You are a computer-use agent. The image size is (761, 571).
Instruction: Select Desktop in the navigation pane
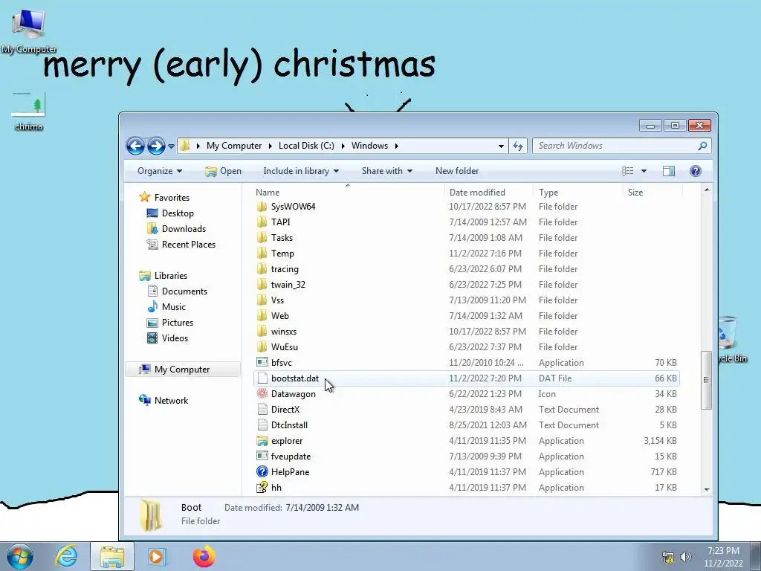click(170, 213)
